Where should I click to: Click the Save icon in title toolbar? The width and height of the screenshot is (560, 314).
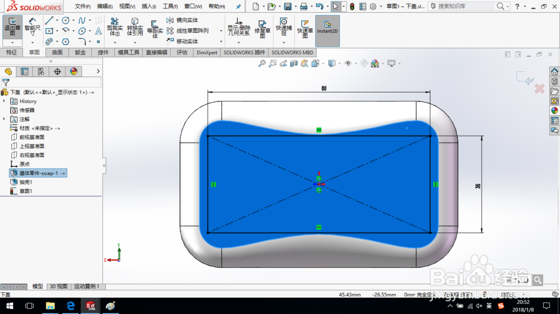287,6
